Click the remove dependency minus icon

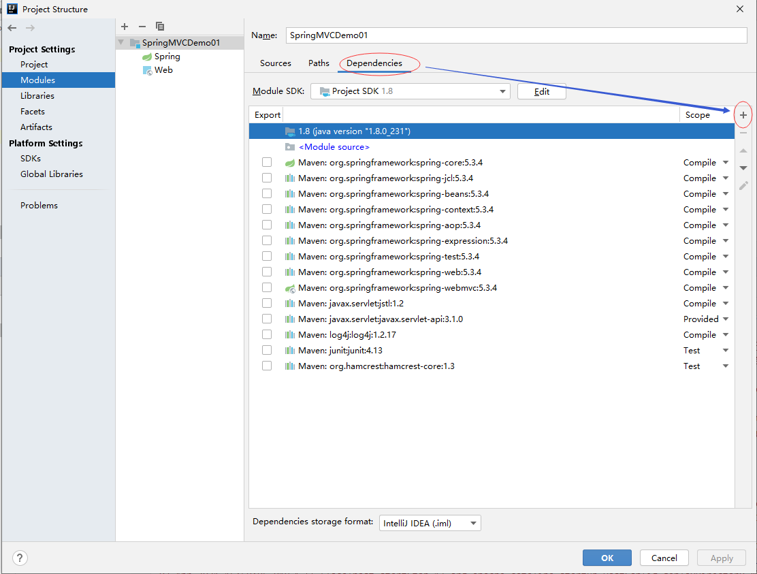743,133
